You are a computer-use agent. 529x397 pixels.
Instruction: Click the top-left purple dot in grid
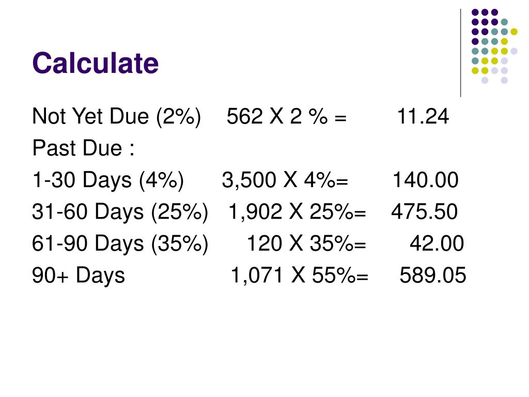[x=475, y=12]
